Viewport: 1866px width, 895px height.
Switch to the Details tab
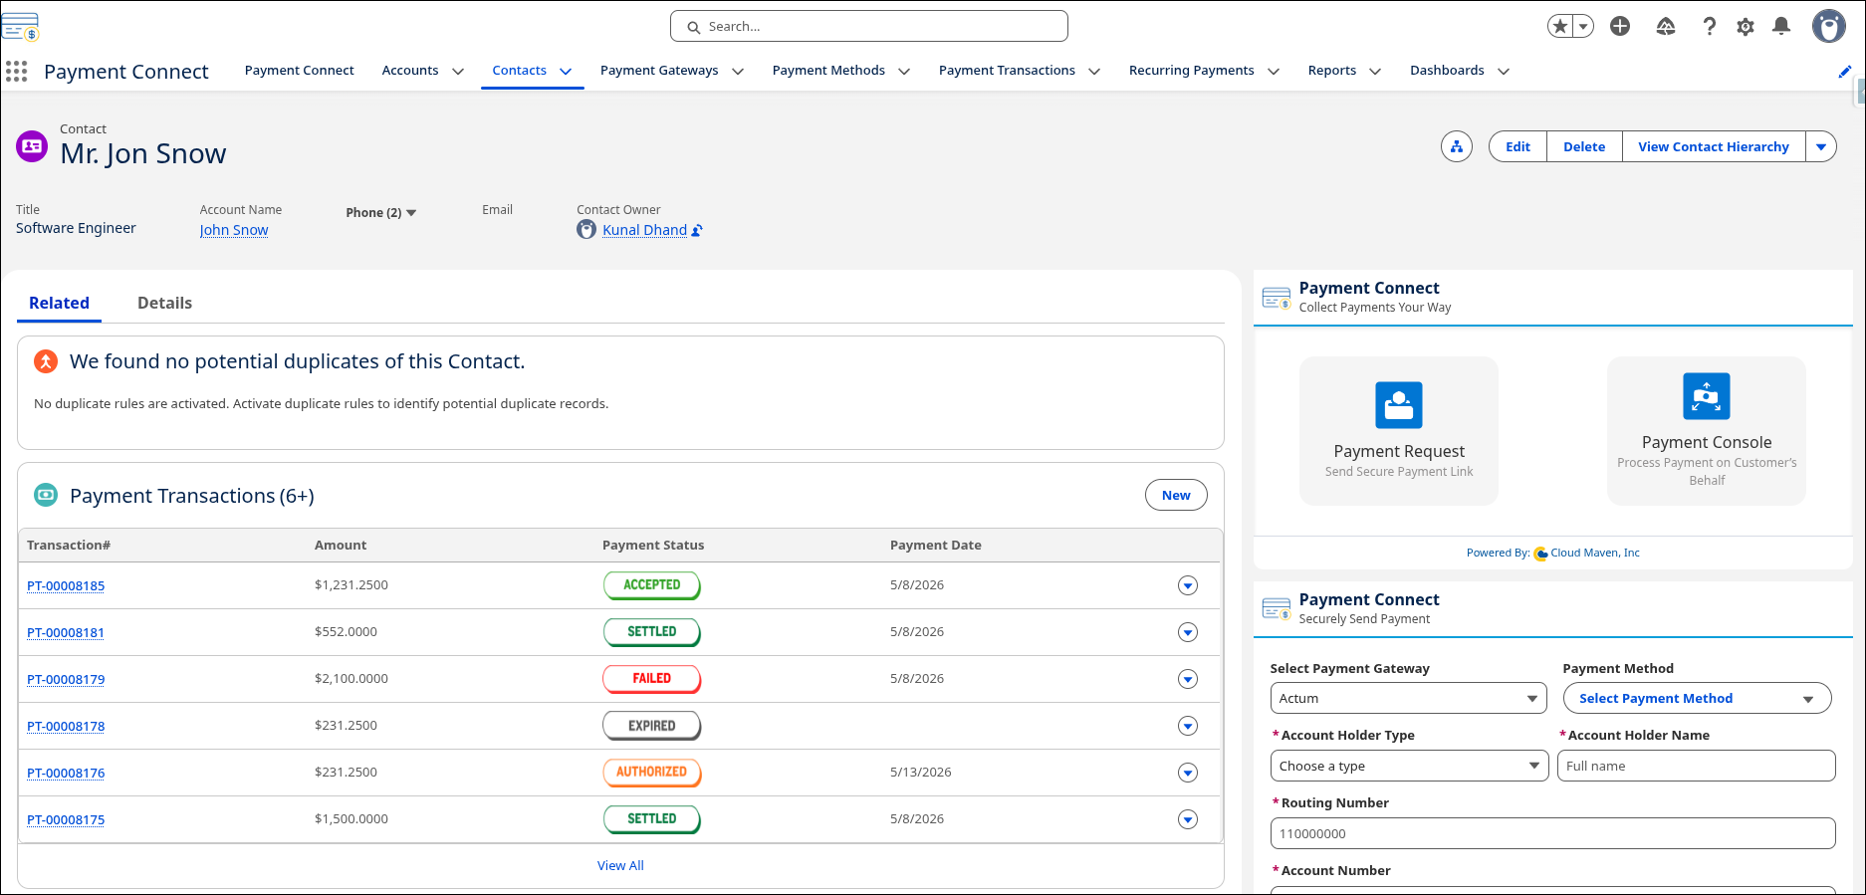click(x=164, y=303)
